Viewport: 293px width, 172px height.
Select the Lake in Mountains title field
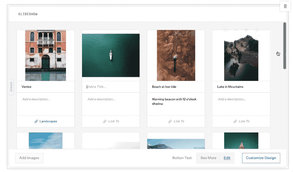coord(241,87)
